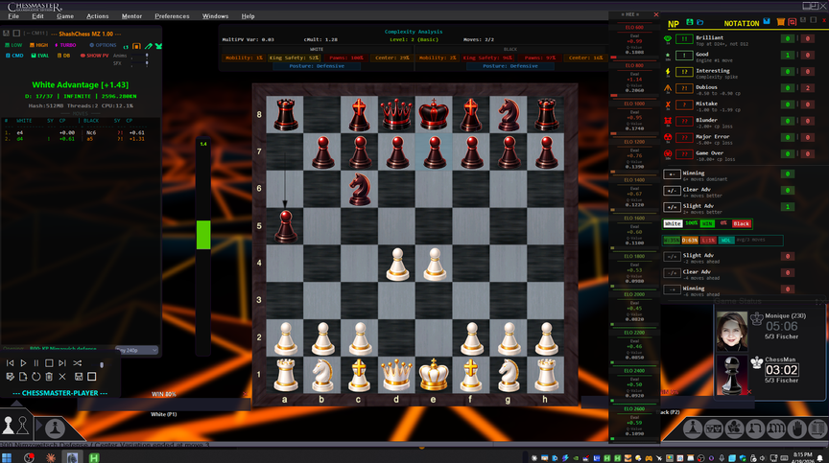Open the Help menu
The height and width of the screenshot is (463, 829).
coord(248,16)
